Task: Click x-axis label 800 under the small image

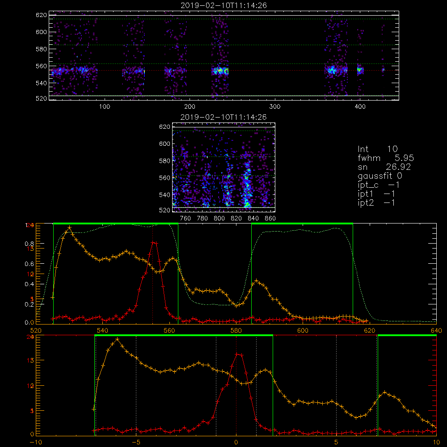Action: pyautogui.click(x=219, y=219)
